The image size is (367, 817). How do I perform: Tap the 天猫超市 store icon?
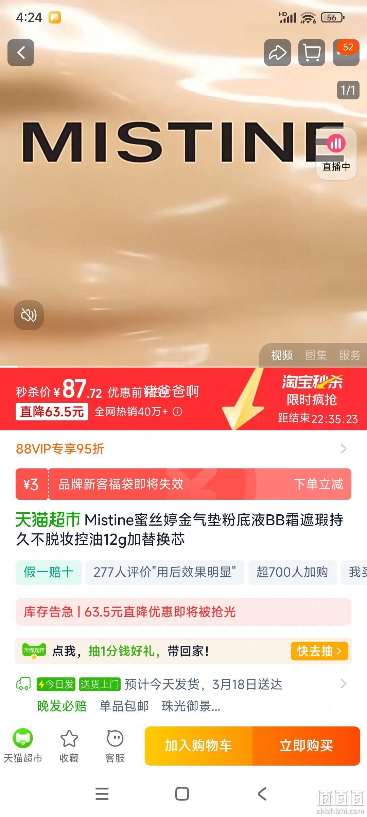pos(23,746)
